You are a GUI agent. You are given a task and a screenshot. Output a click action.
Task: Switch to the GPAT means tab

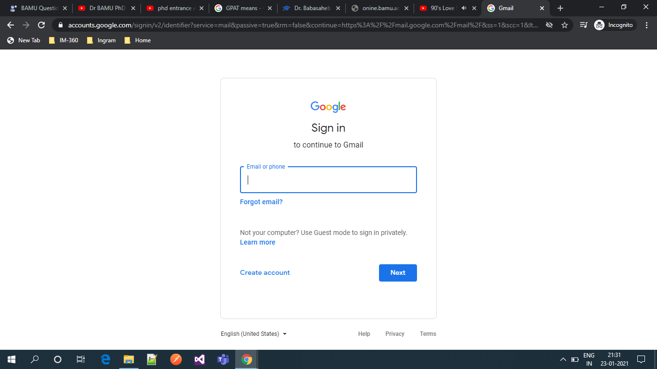point(243,8)
